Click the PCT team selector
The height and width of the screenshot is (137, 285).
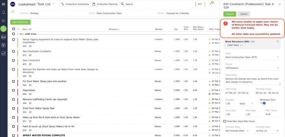pyautogui.click(x=200, y=4)
